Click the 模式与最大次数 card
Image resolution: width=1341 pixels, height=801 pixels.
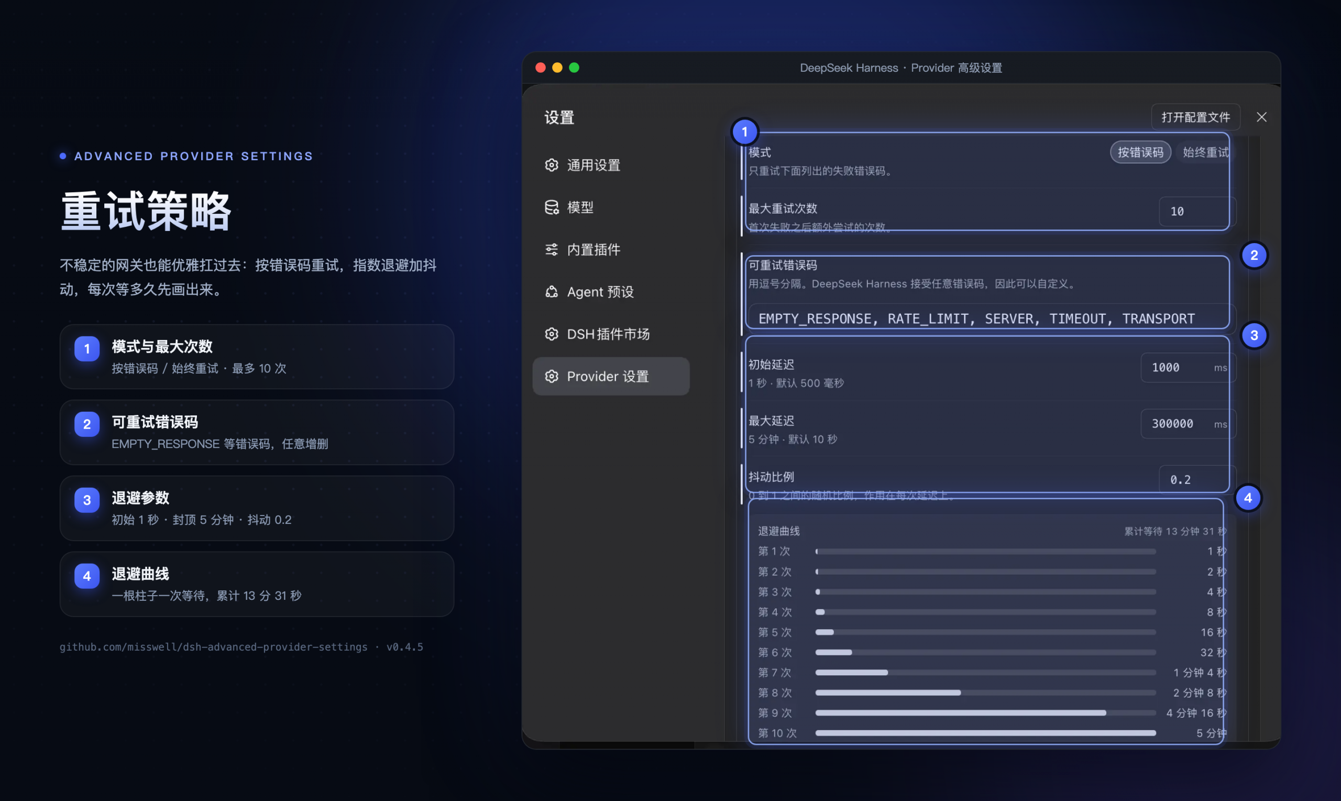(x=256, y=357)
